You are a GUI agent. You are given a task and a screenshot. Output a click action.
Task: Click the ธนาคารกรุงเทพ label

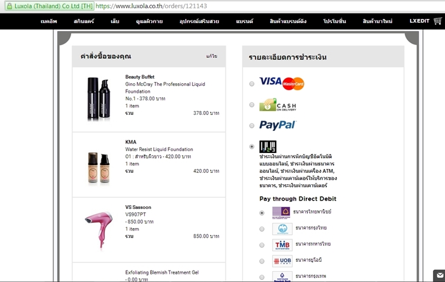coord(311,276)
